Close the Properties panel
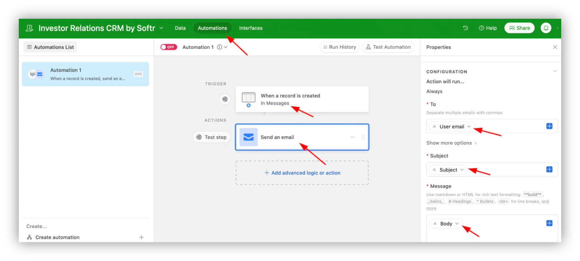The height and width of the screenshot is (261, 580). 555,47
